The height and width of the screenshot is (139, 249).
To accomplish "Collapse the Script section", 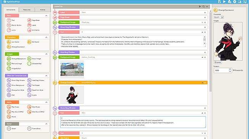I will tap(46, 124).
